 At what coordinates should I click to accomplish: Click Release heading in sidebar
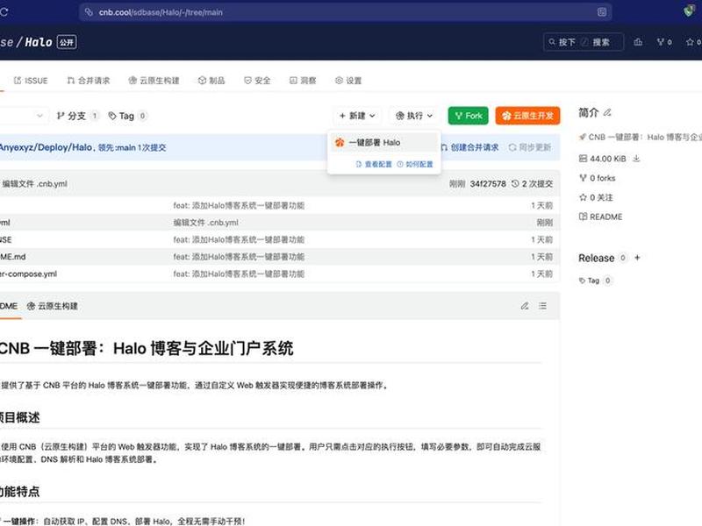tap(597, 258)
